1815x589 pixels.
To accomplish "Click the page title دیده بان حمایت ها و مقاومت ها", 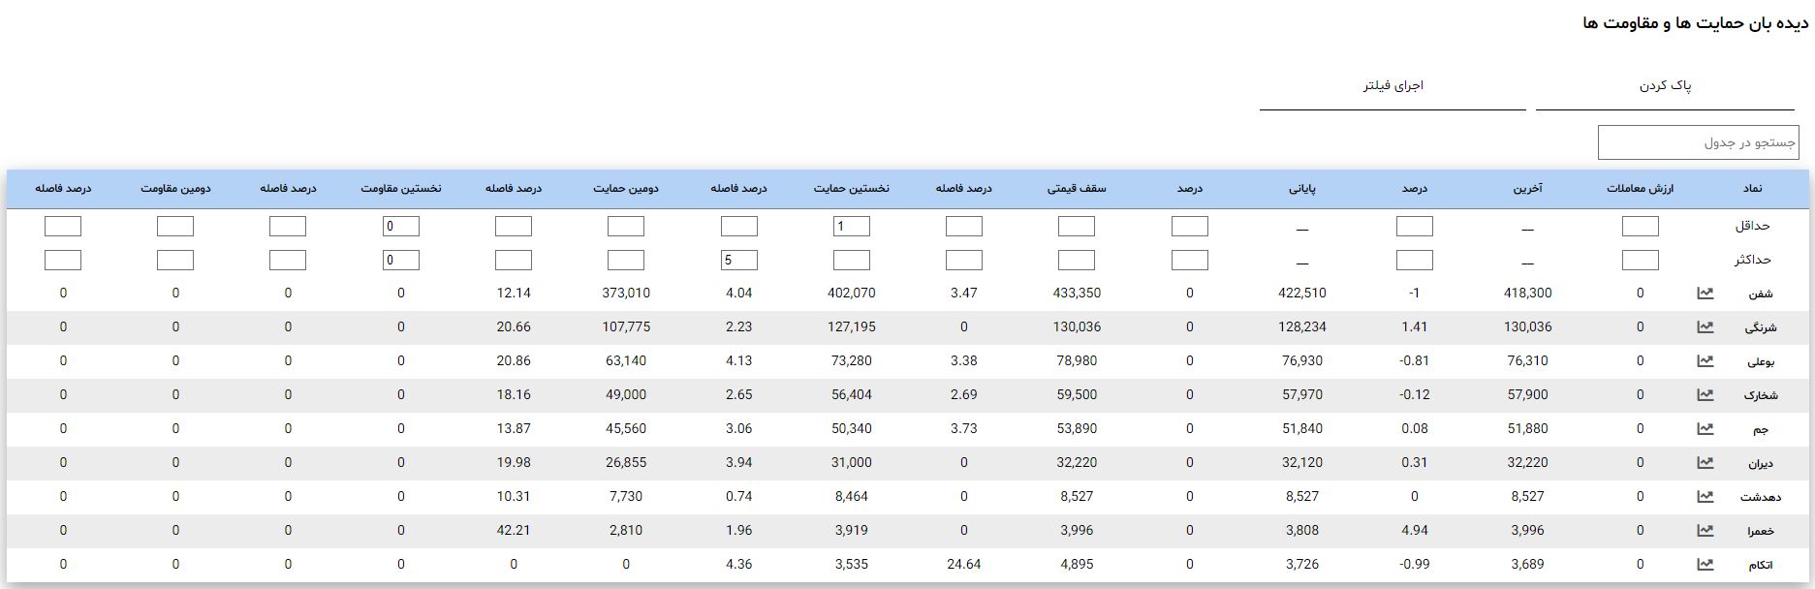I will point(1695,22).
